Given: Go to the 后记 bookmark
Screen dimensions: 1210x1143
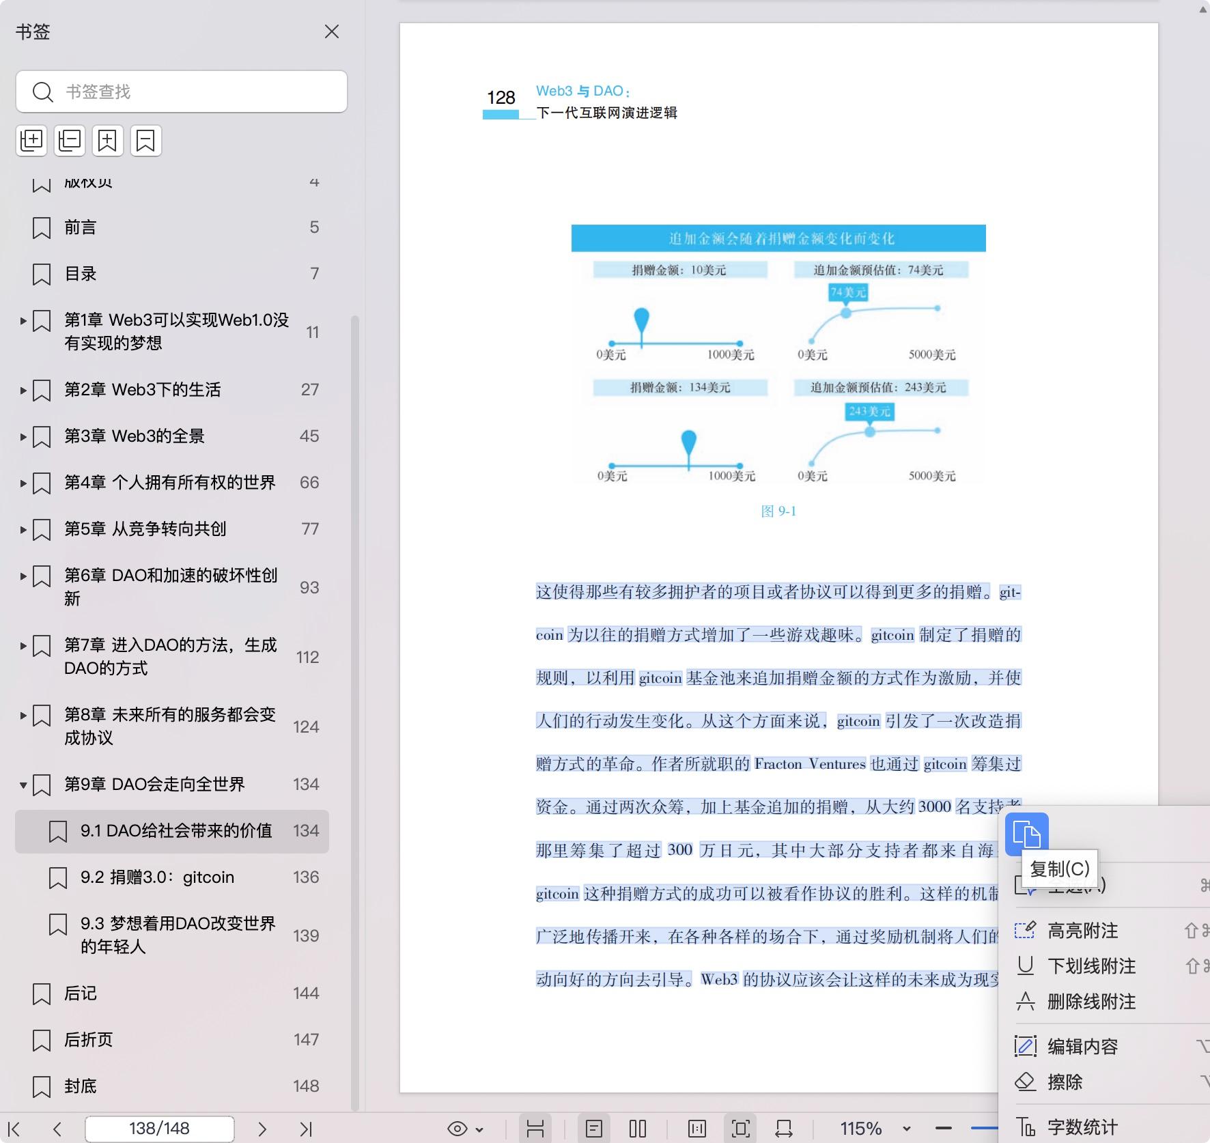Looking at the screenshot, I should (x=81, y=993).
